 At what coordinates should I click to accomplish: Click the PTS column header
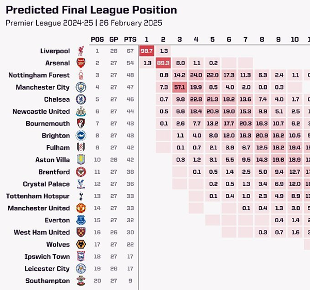(x=130, y=39)
